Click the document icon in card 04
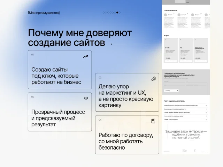The image size is (223, 167). tap(153, 121)
